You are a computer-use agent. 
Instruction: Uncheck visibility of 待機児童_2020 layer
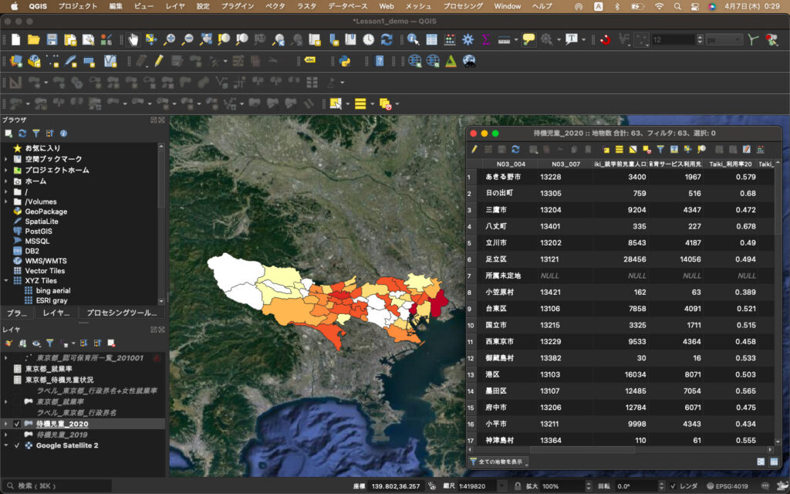(17, 424)
